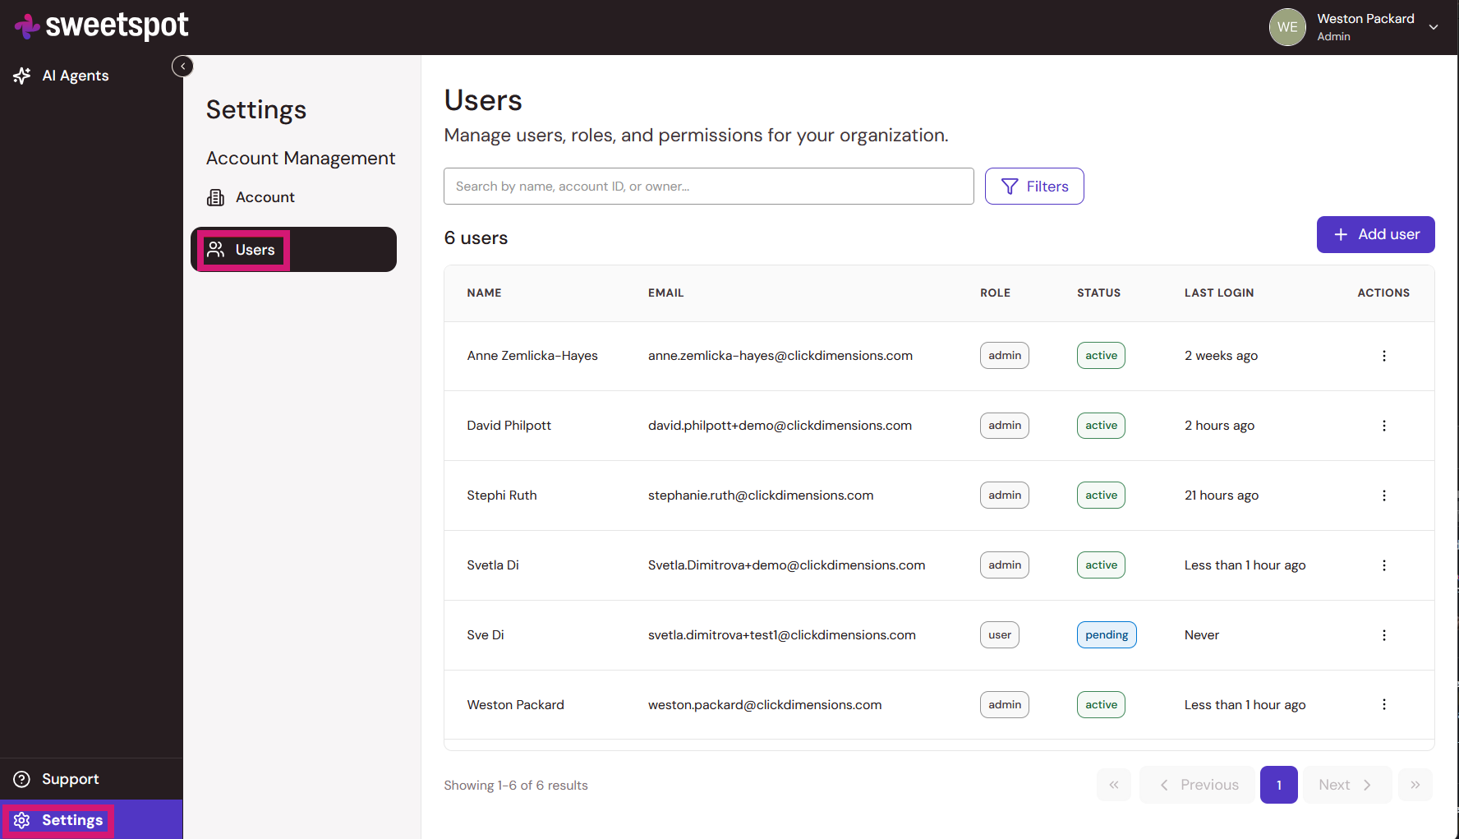Click email weston.packard@clickdimensions.com
This screenshot has width=1459, height=839.
coord(765,705)
